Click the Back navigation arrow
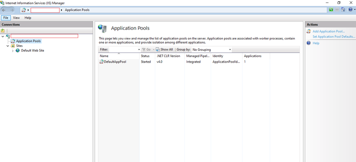The image size is (356, 162). (4, 10)
